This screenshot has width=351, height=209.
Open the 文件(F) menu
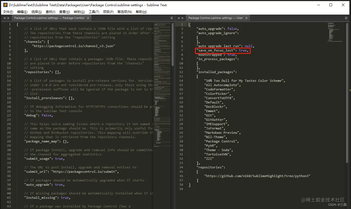8,12
